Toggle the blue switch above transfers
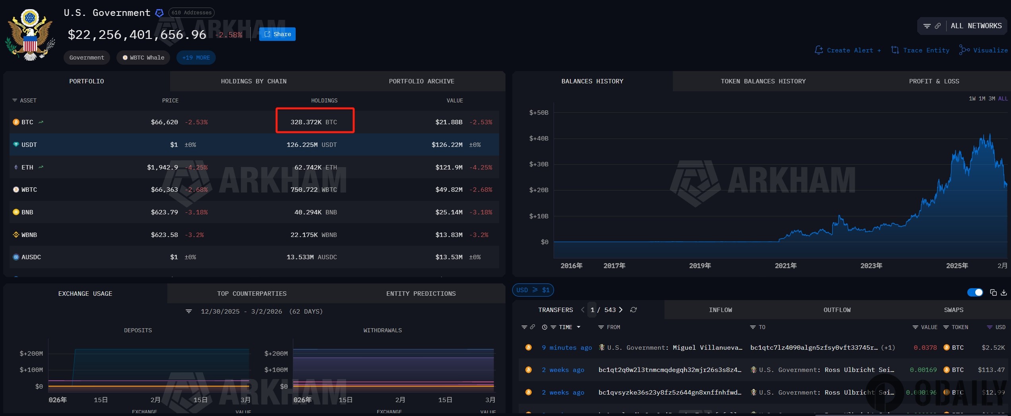 (x=975, y=293)
